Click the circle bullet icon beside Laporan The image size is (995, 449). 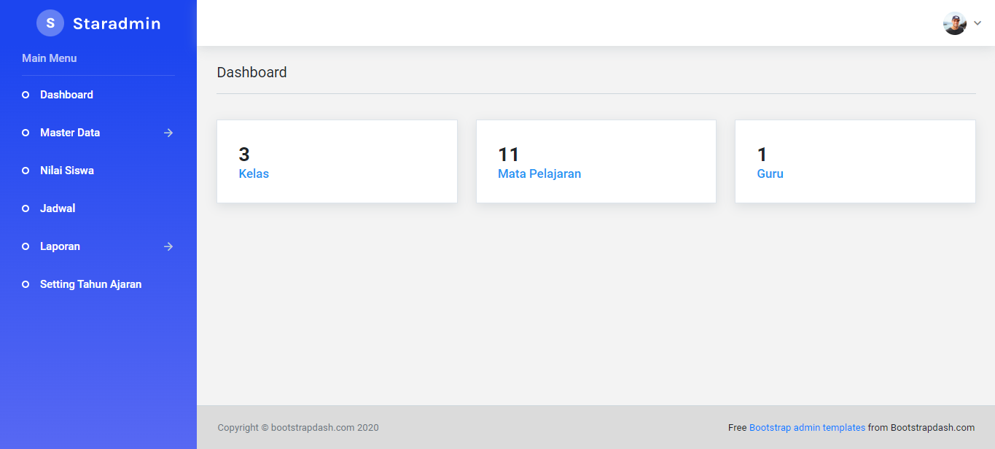click(26, 246)
